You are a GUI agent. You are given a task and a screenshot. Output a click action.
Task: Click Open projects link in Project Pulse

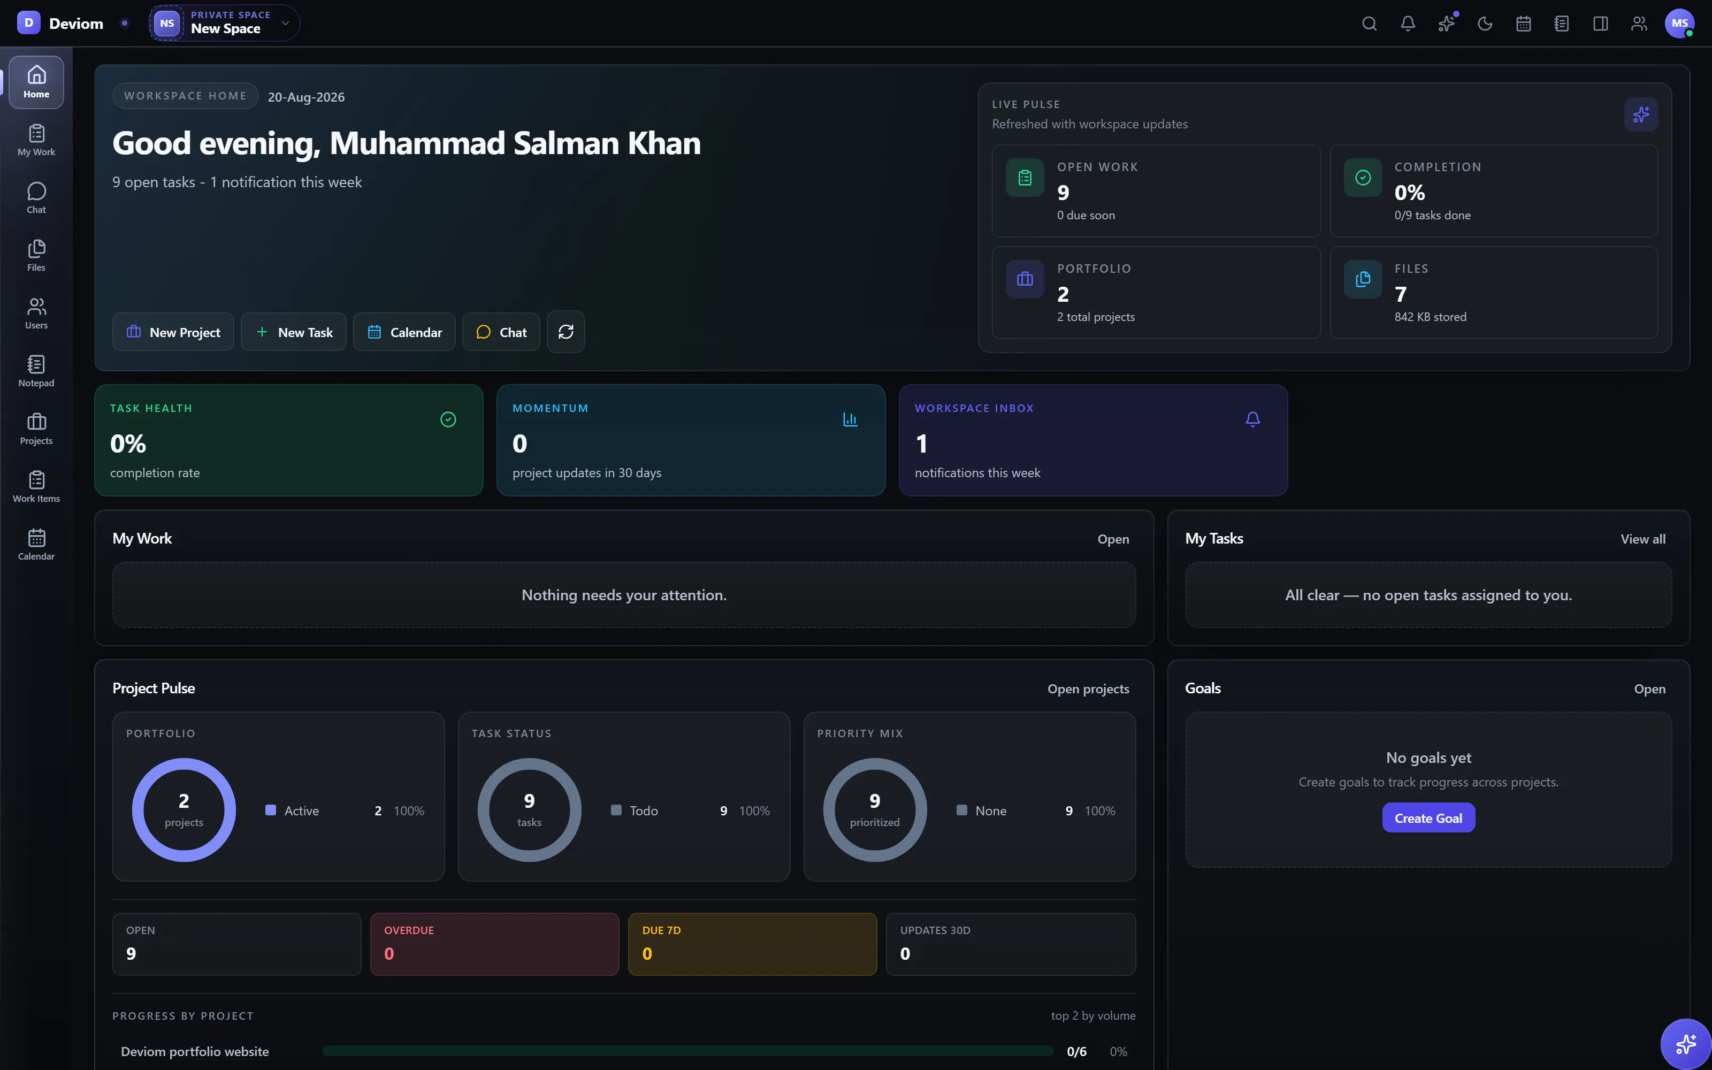[x=1088, y=689]
